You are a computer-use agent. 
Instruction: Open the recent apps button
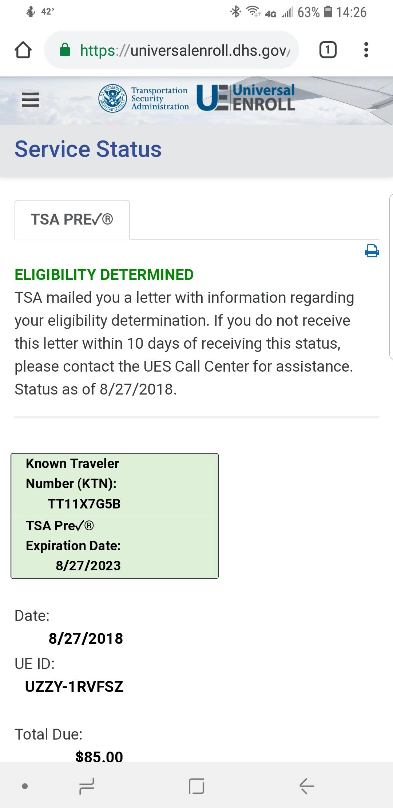point(87,786)
